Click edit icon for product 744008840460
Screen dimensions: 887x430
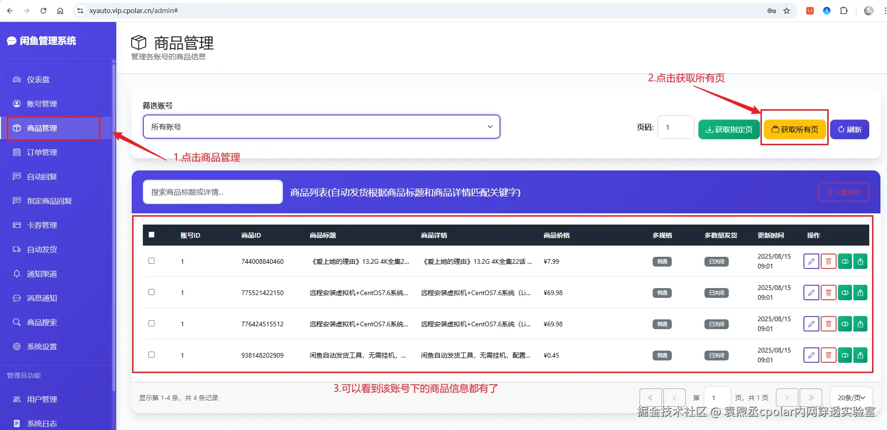811,261
